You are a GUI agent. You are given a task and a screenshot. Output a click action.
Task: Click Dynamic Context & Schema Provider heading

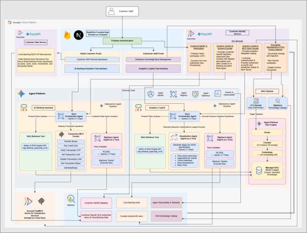click(x=225, y=47)
